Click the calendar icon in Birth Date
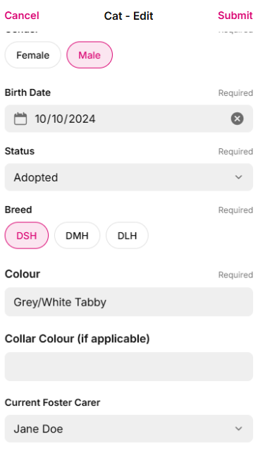258x451 pixels. coord(20,119)
